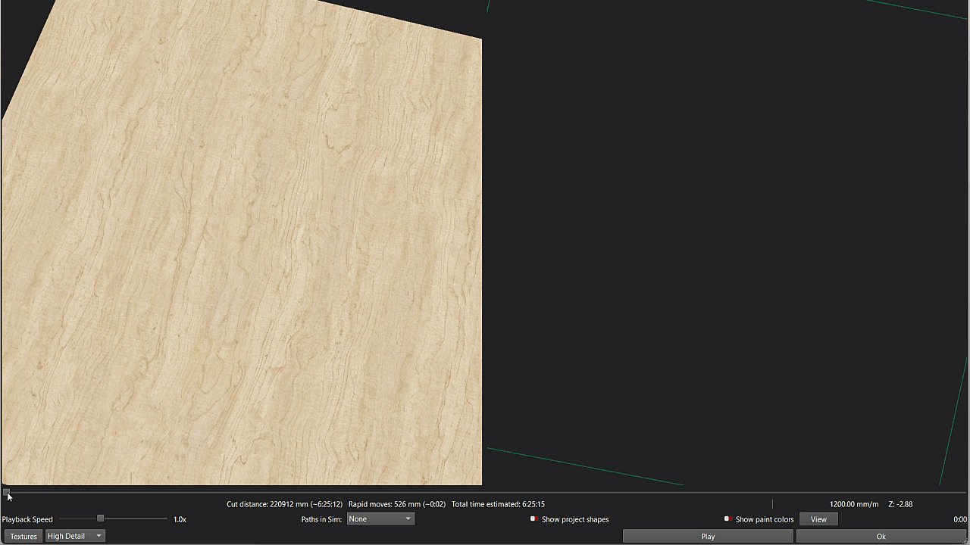970x545 pixels.
Task: Click Ok to close the simulation preview
Action: click(881, 536)
